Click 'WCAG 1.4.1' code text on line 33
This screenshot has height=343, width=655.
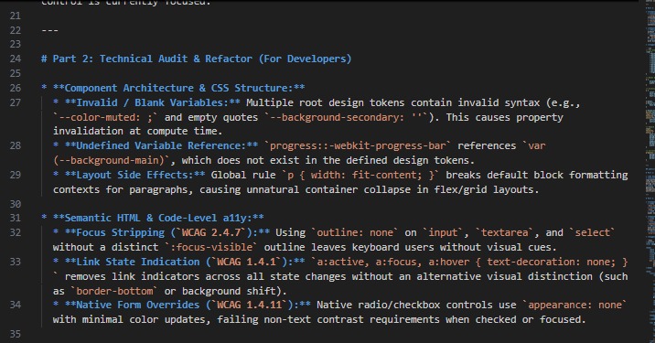coord(246,262)
